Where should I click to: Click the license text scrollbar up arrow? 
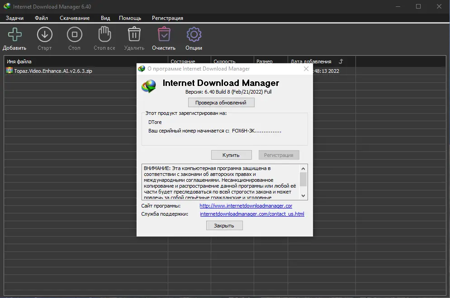pos(303,168)
